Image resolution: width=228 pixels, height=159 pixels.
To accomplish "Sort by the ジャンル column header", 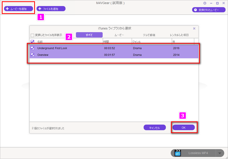I will (136, 42).
